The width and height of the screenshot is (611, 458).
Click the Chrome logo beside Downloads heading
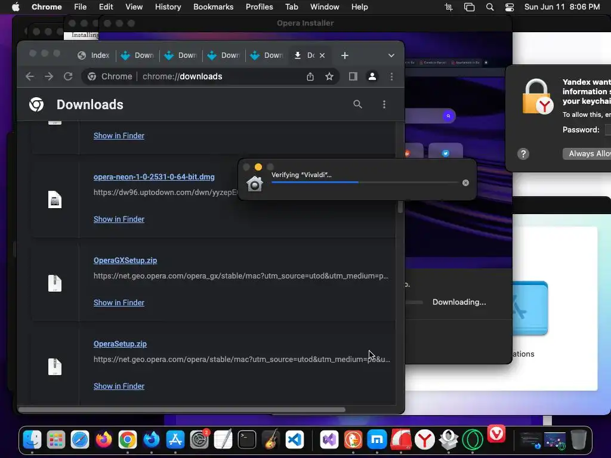point(36,104)
